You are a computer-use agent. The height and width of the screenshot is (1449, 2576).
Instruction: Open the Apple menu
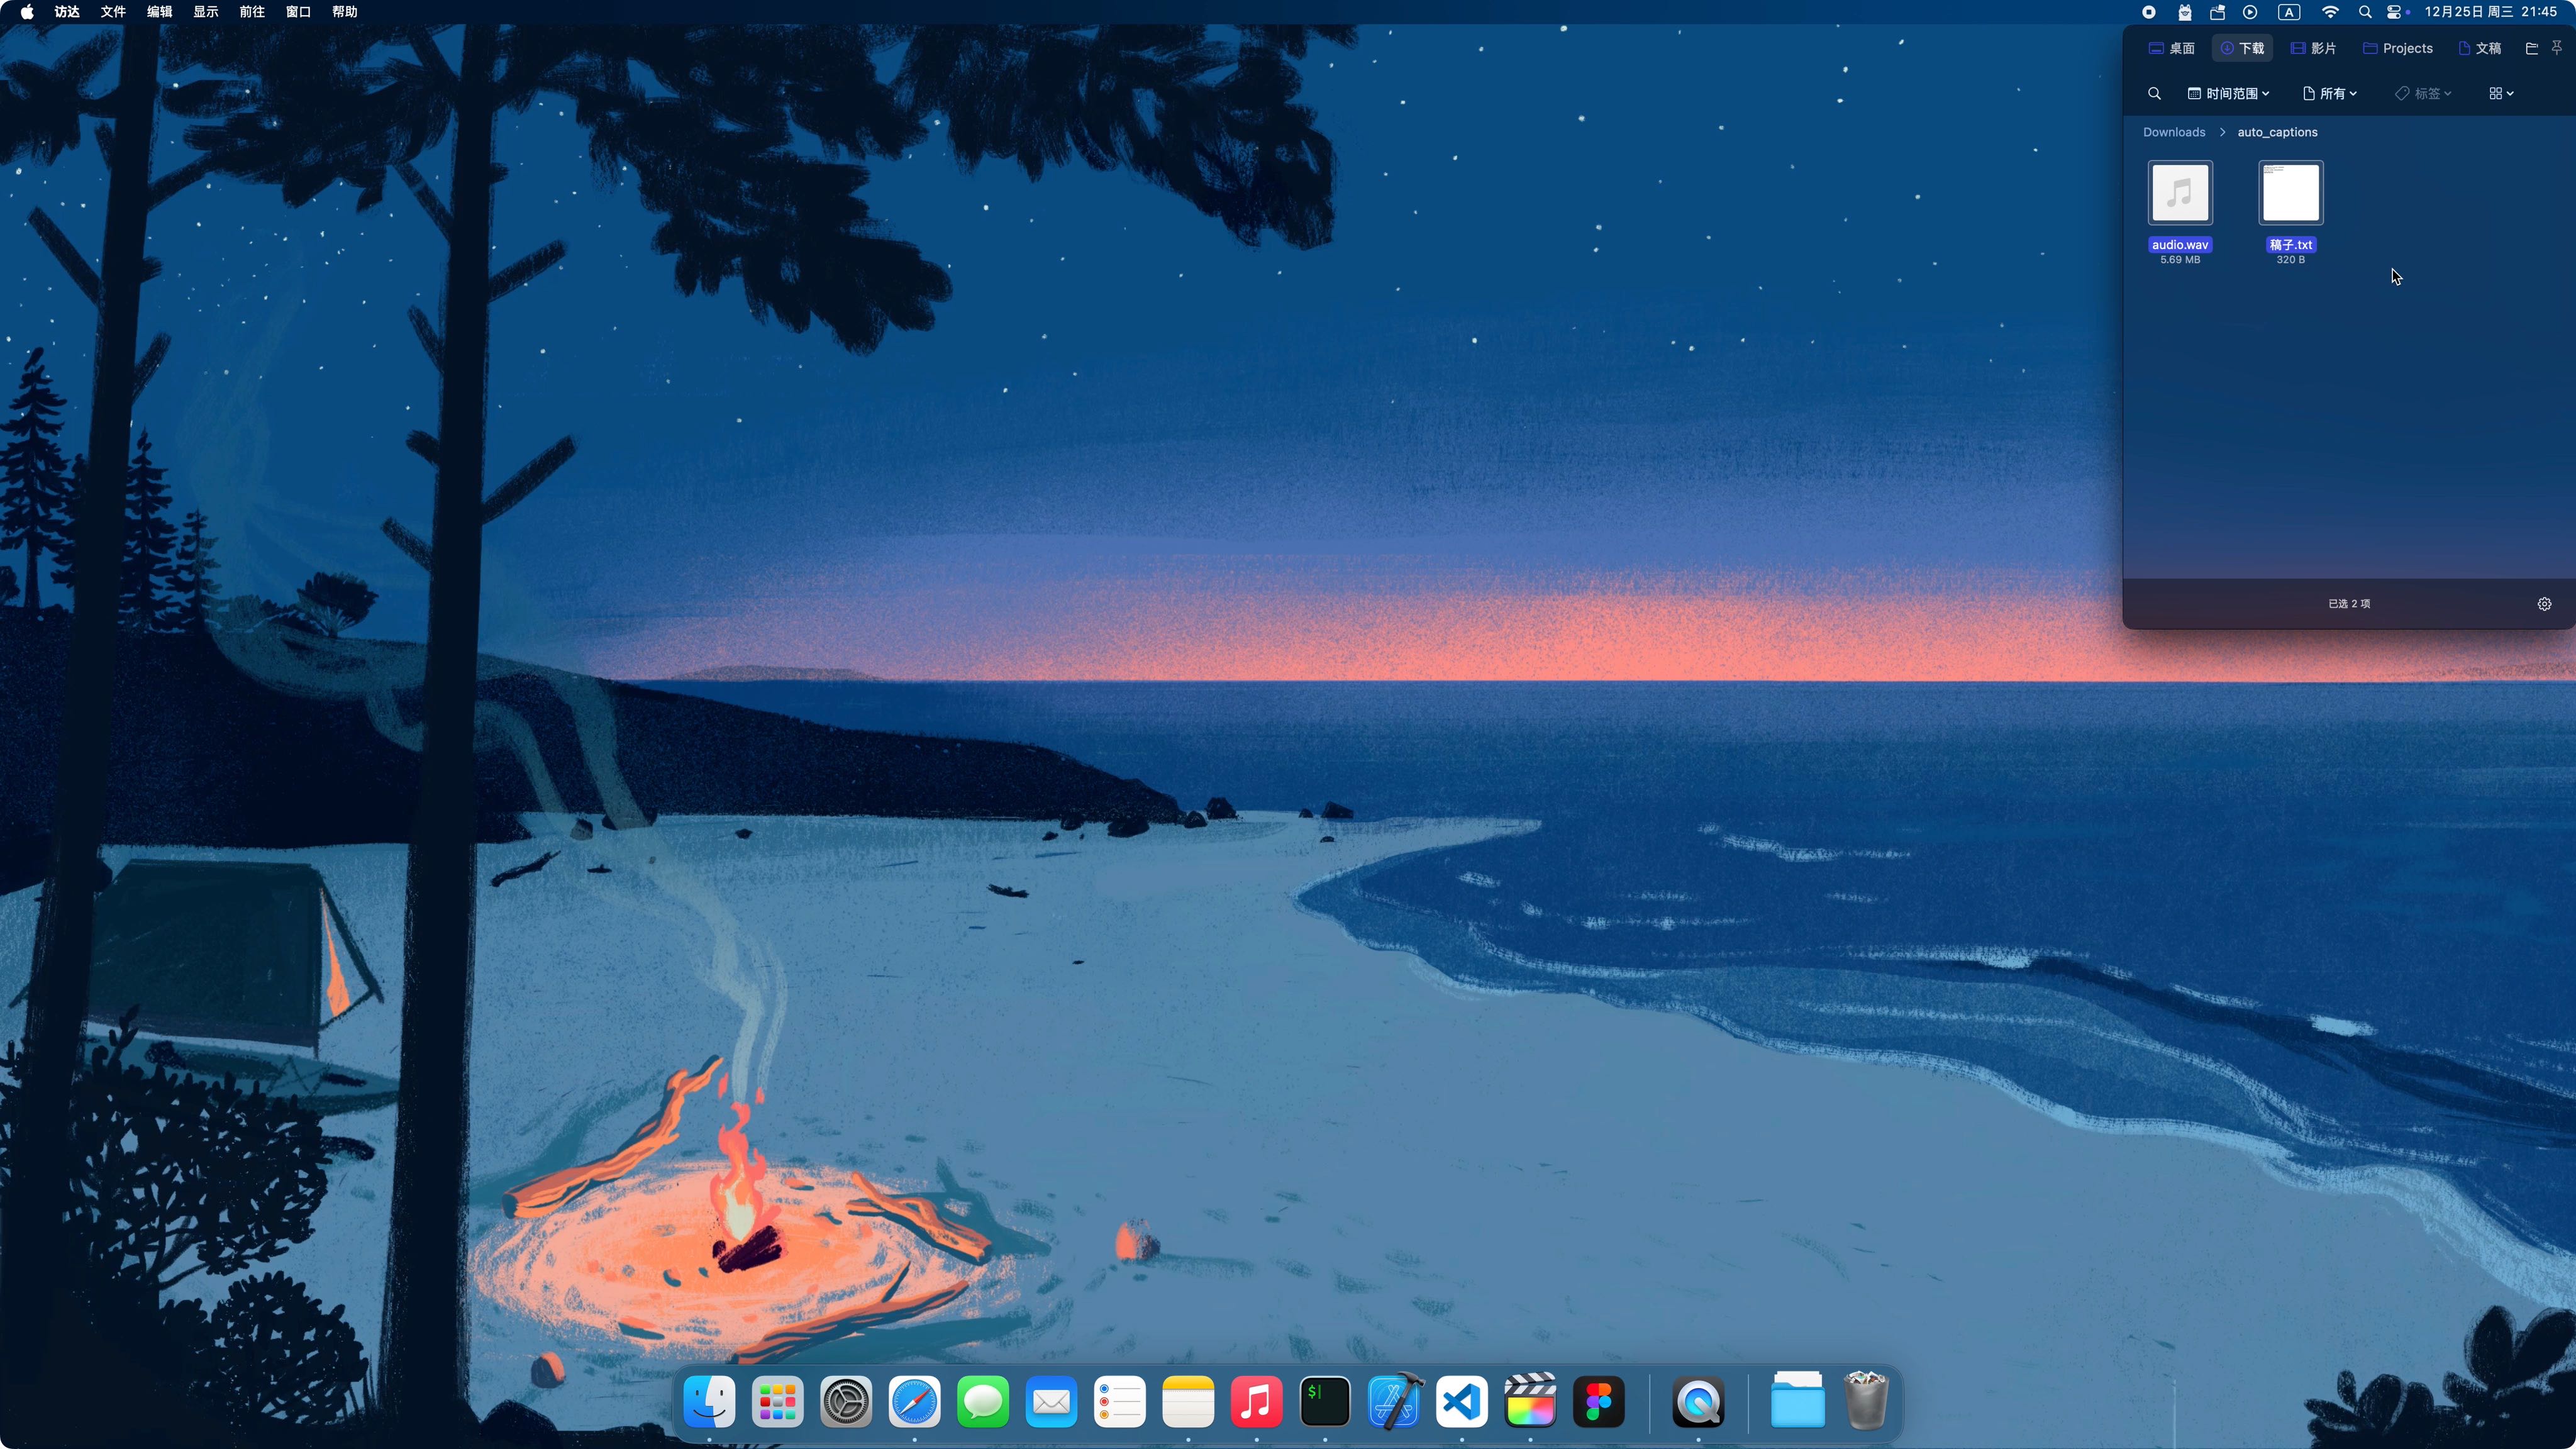[27, 12]
